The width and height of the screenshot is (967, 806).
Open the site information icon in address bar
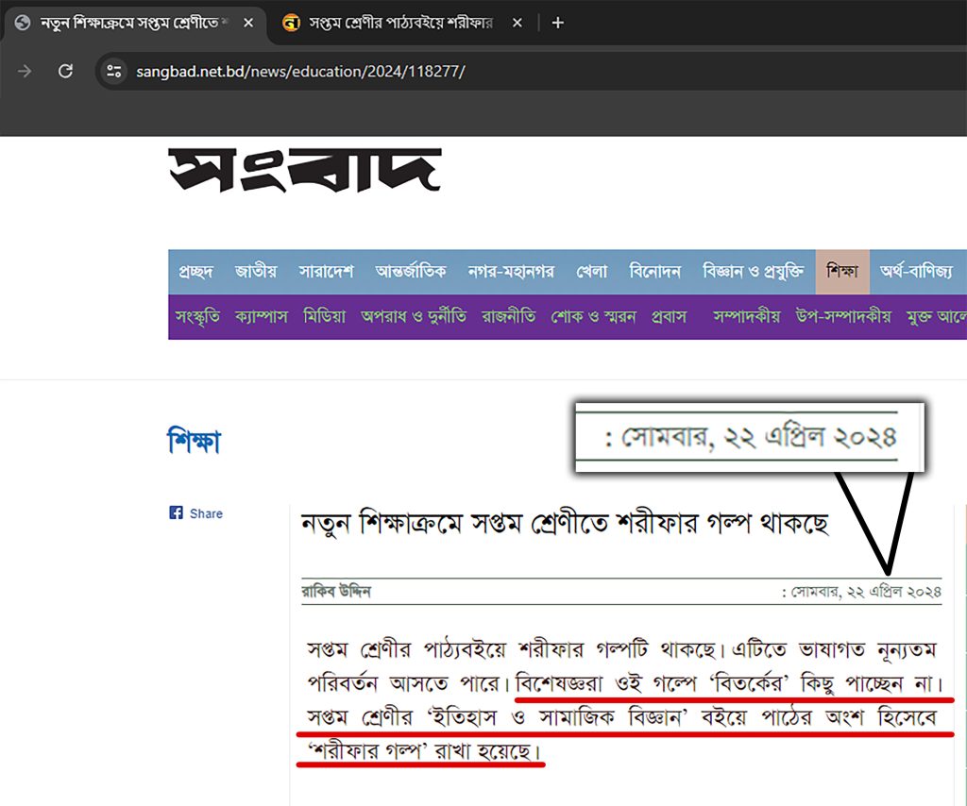coord(114,71)
